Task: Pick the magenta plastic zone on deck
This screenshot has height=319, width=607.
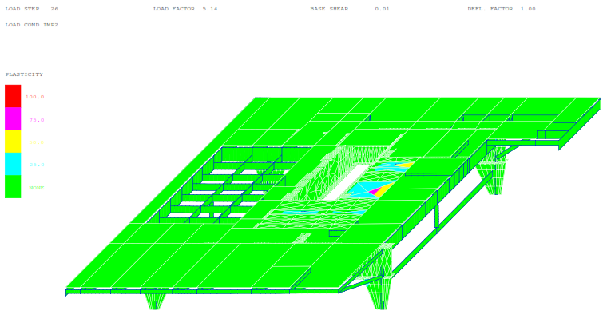Action: click(x=373, y=191)
